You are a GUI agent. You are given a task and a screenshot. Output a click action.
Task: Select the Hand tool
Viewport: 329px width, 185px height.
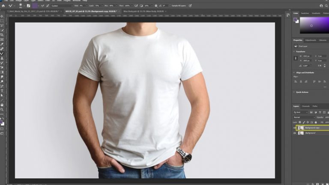tap(2, 104)
